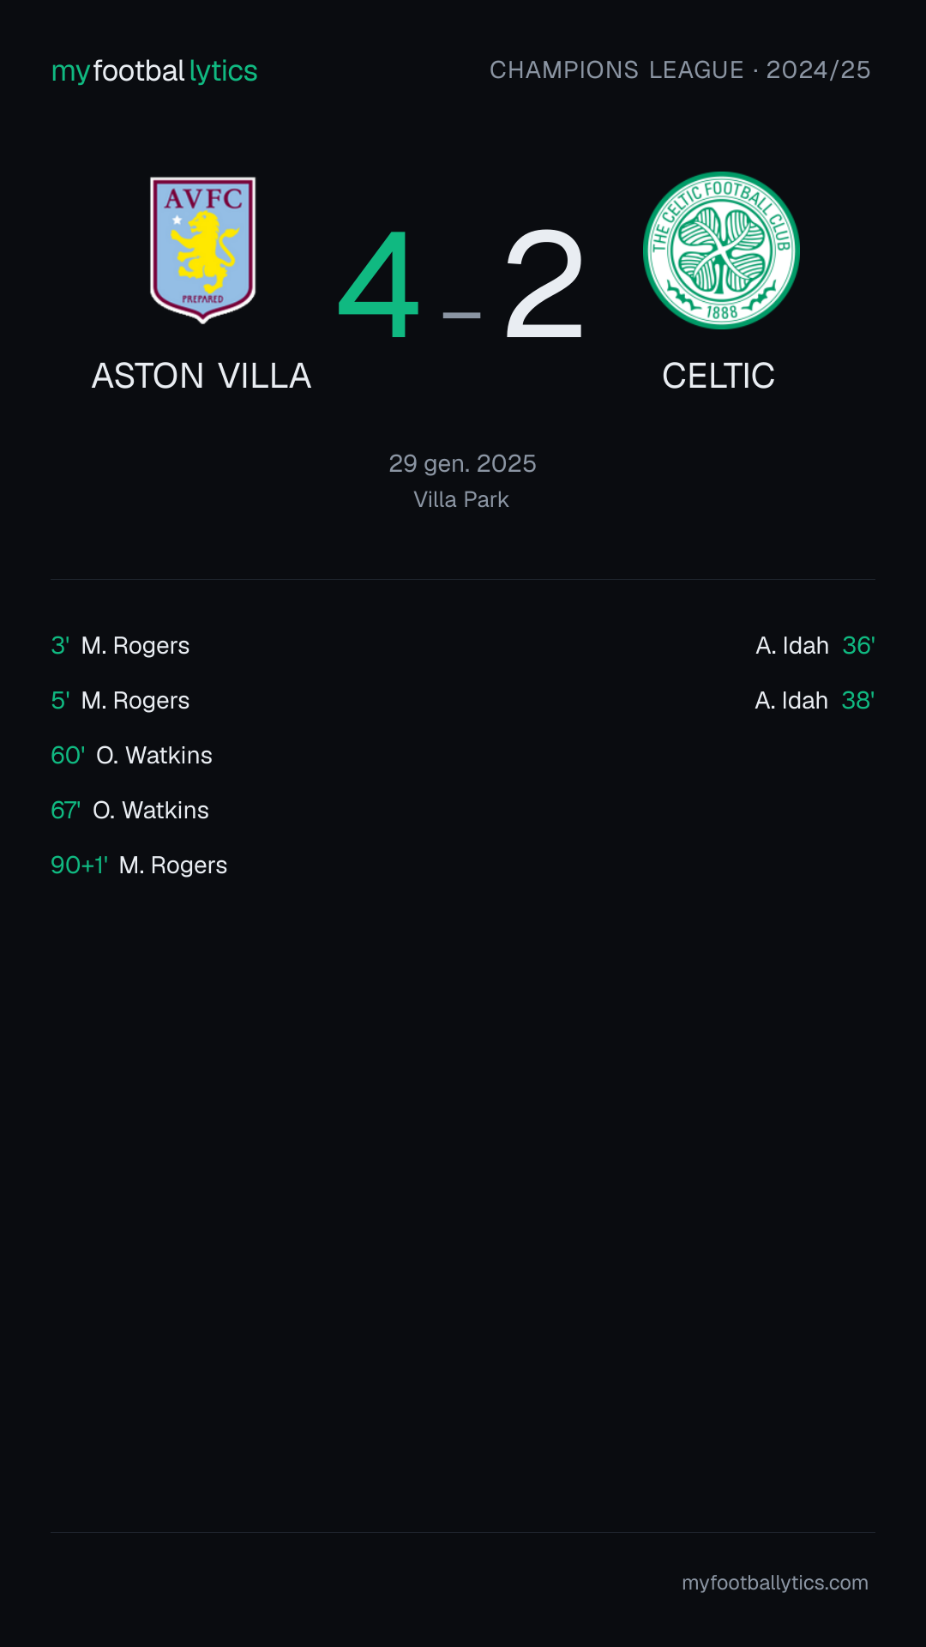Viewport: 926px width, 1647px height.
Task: Click the Celtic club crest
Action: coord(721,250)
